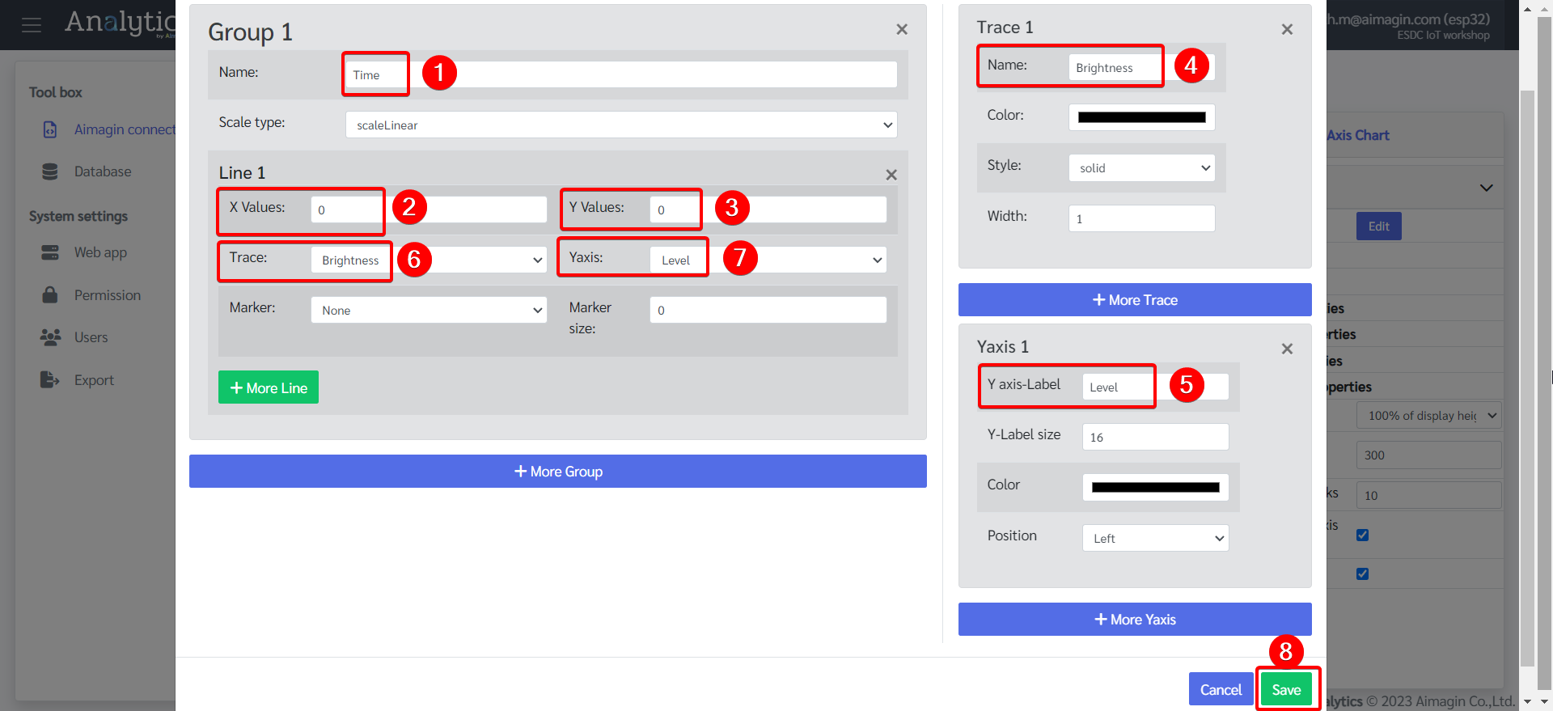Click the Web app server icon
The image size is (1553, 711).
[50, 252]
